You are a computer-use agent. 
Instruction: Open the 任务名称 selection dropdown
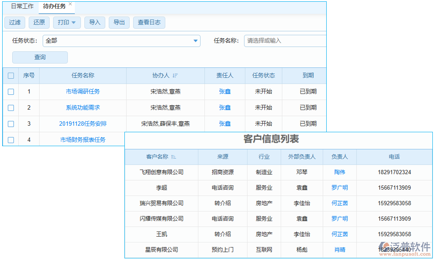(285, 40)
